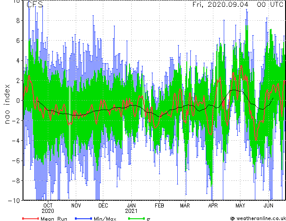This screenshot has width=286, height=221.
Task: Click the y-axis value -10
Action: point(14,201)
